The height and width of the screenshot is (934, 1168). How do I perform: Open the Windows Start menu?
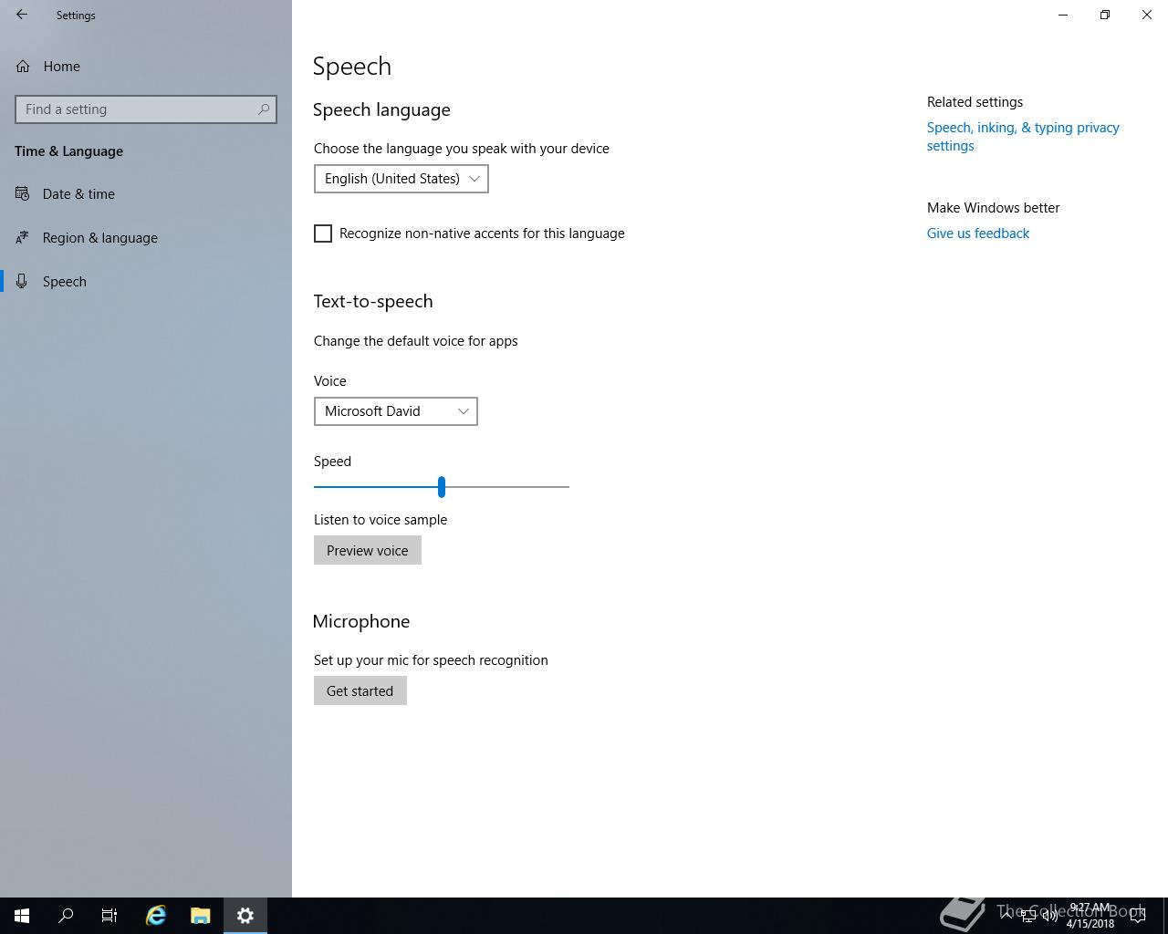(x=22, y=916)
